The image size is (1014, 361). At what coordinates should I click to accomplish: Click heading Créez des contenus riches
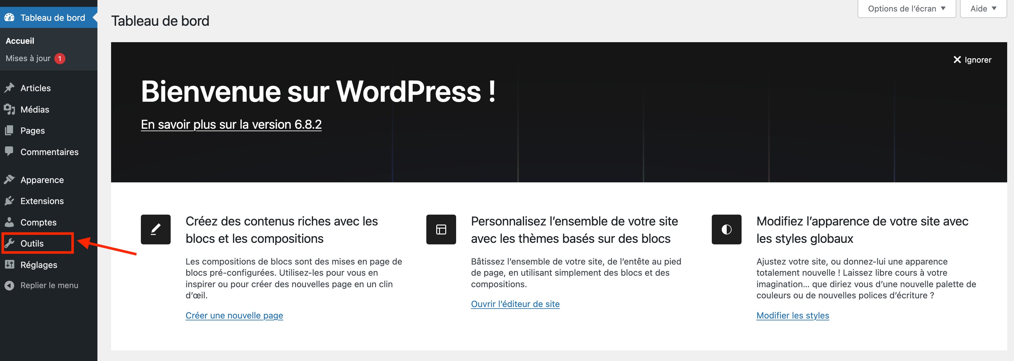tap(281, 230)
